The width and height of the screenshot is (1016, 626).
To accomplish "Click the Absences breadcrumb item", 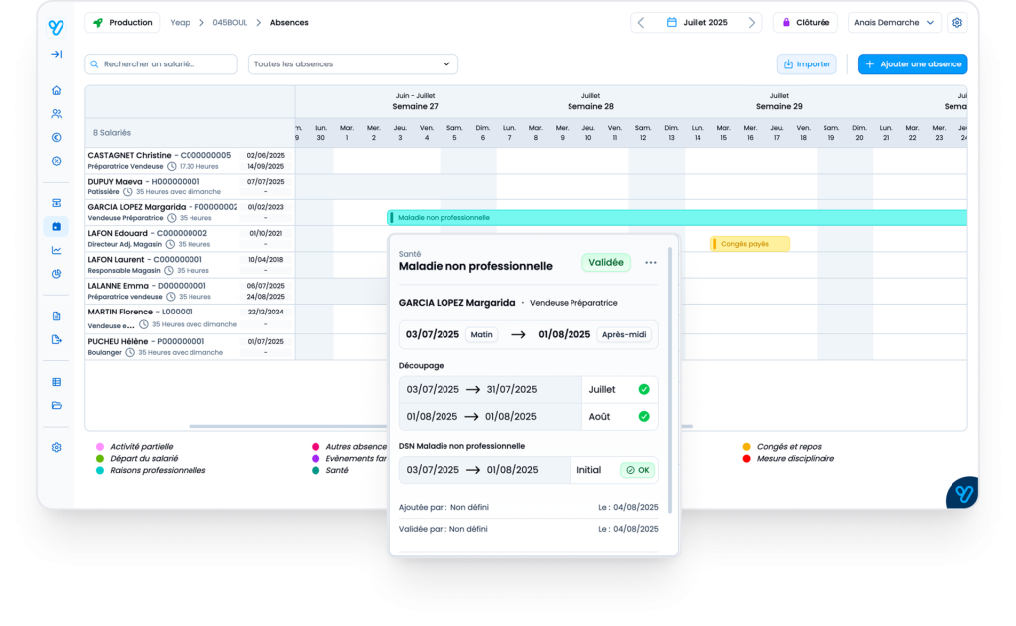I will (x=289, y=22).
